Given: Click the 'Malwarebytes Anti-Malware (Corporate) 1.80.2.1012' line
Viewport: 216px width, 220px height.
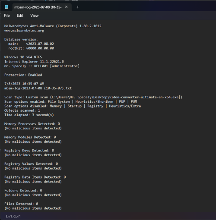Looking at the screenshot, I should (x=53, y=26).
